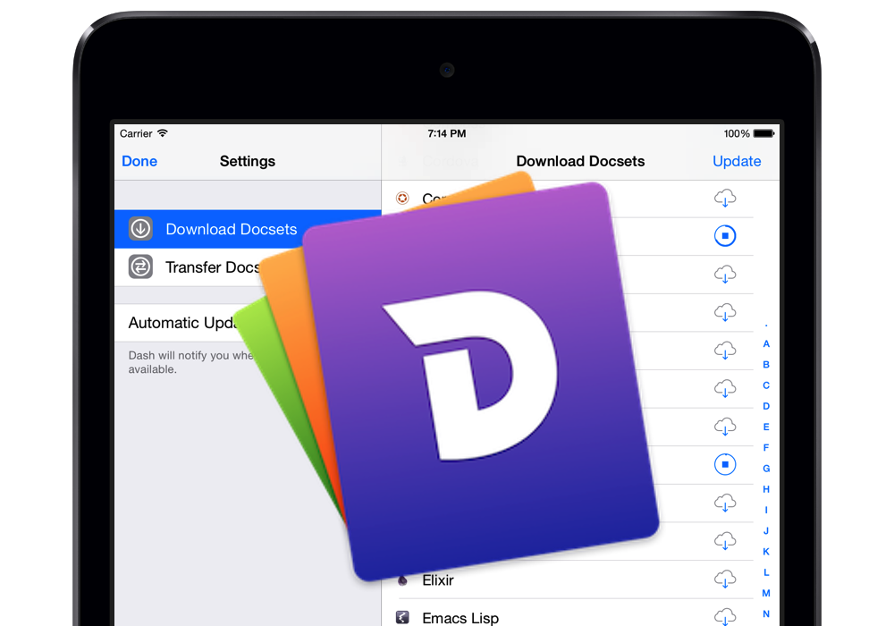Click the cloud download icon for Elixir
The width and height of the screenshot is (894, 626).
(x=725, y=579)
